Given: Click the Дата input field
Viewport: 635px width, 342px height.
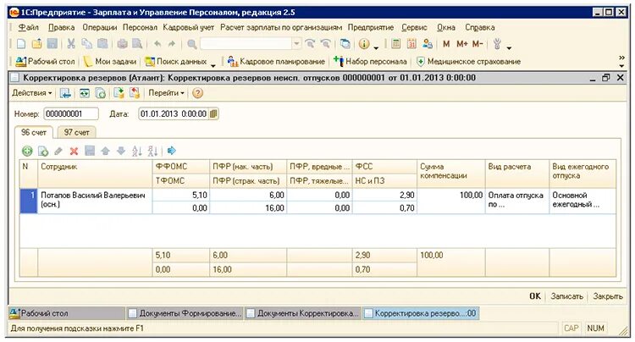Looking at the screenshot, I should (x=174, y=113).
